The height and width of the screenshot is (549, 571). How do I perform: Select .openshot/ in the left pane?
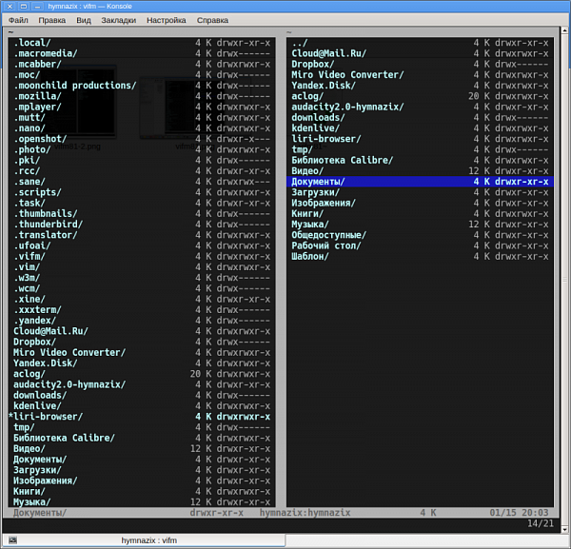(142, 139)
